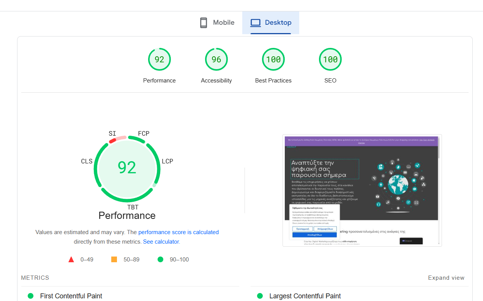The width and height of the screenshot is (483, 301).
Task: Open the Best Practices score gauge
Action: point(273,60)
